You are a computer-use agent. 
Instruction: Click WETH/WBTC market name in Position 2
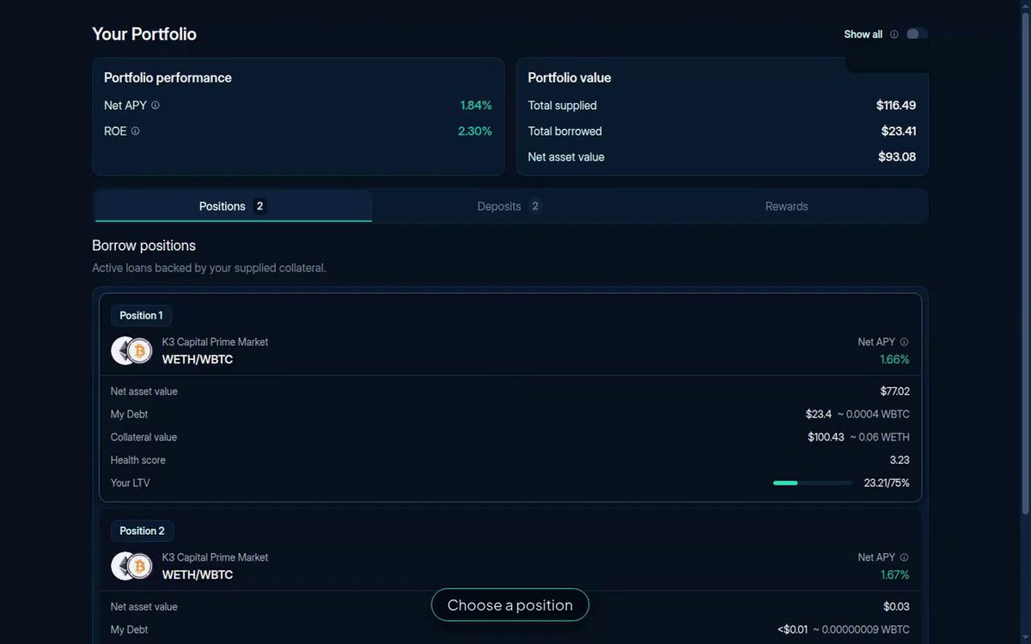coord(198,574)
